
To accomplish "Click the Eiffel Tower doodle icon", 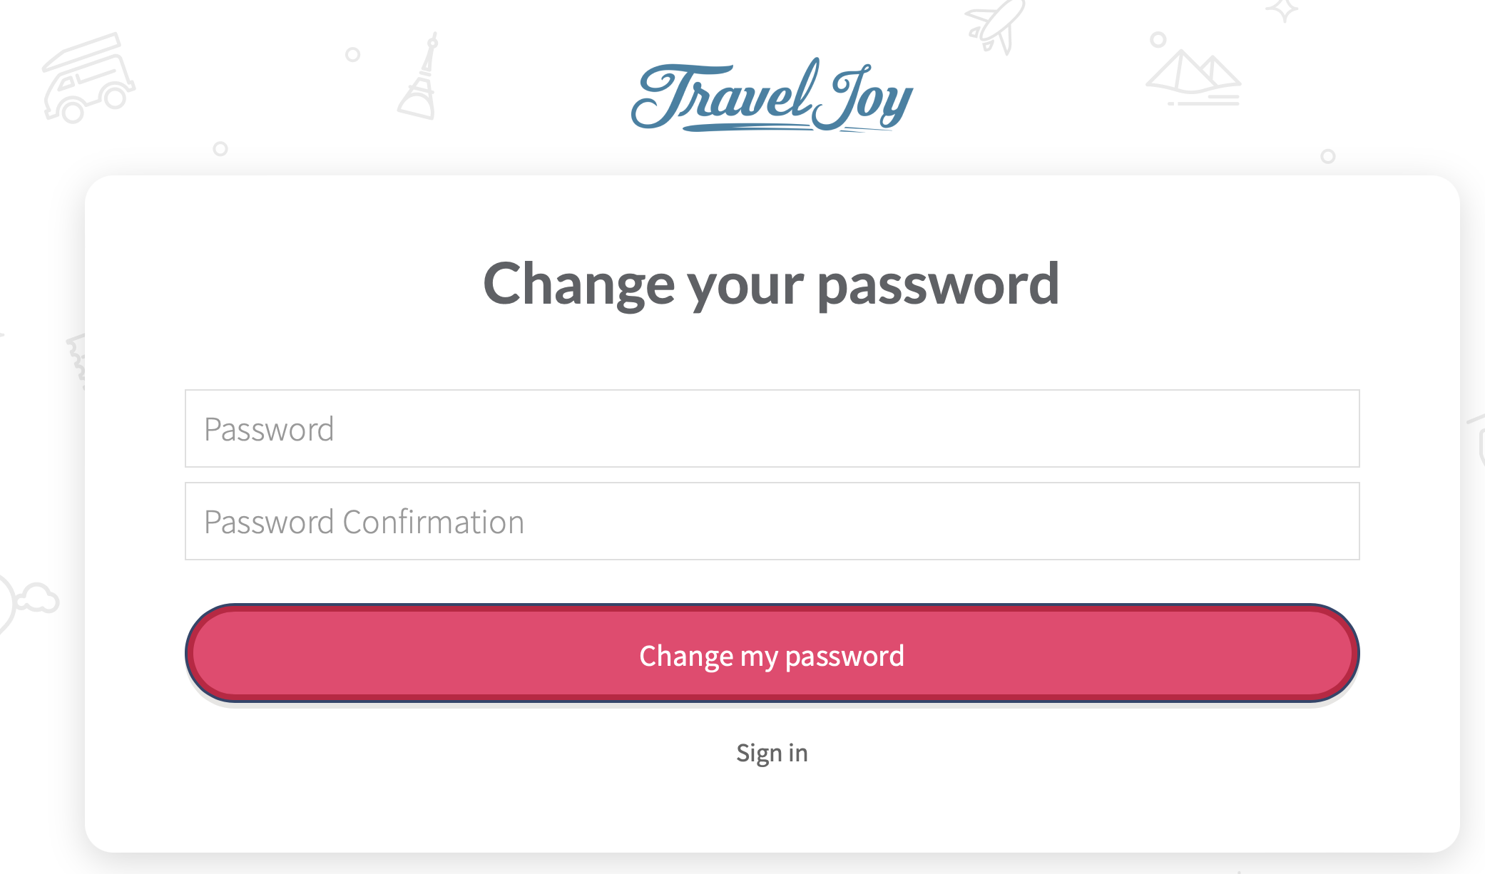I will 419,76.
